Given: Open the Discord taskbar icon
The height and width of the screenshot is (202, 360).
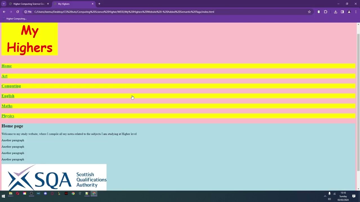Looking at the screenshot, I should (45, 193).
